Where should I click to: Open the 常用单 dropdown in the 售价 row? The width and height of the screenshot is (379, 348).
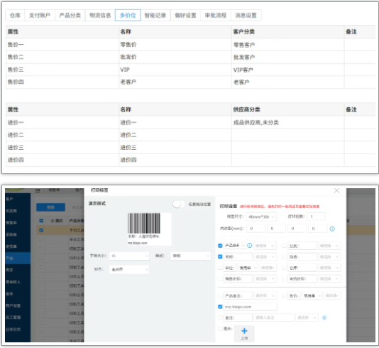tap(312, 295)
